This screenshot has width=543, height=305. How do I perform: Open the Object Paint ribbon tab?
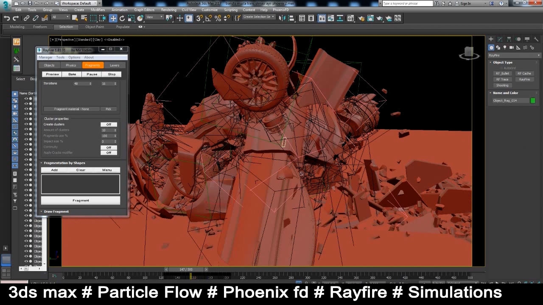(95, 27)
